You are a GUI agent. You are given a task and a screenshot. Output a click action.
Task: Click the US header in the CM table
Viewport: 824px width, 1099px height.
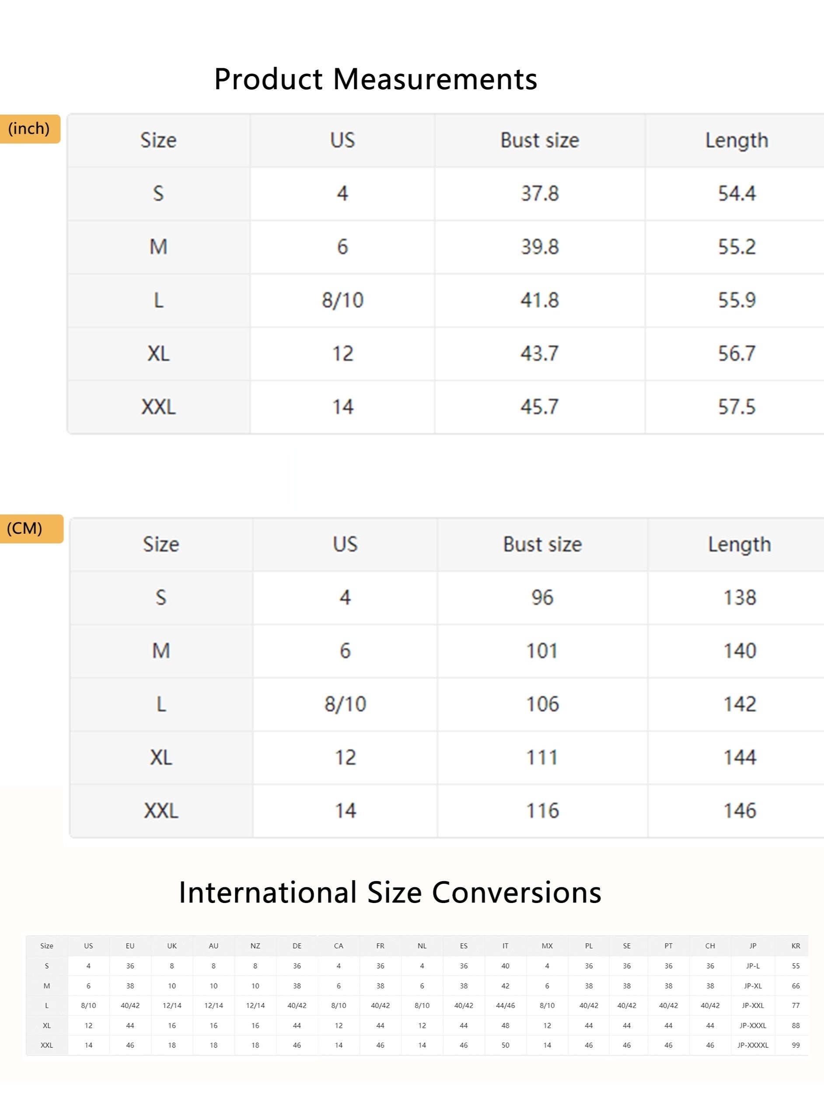tap(345, 545)
